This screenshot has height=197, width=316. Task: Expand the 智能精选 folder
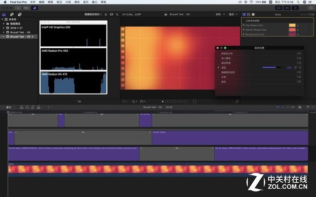point(3,24)
